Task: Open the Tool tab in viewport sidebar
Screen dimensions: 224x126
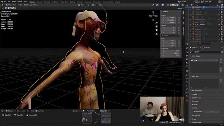Action: [x=183, y=18]
